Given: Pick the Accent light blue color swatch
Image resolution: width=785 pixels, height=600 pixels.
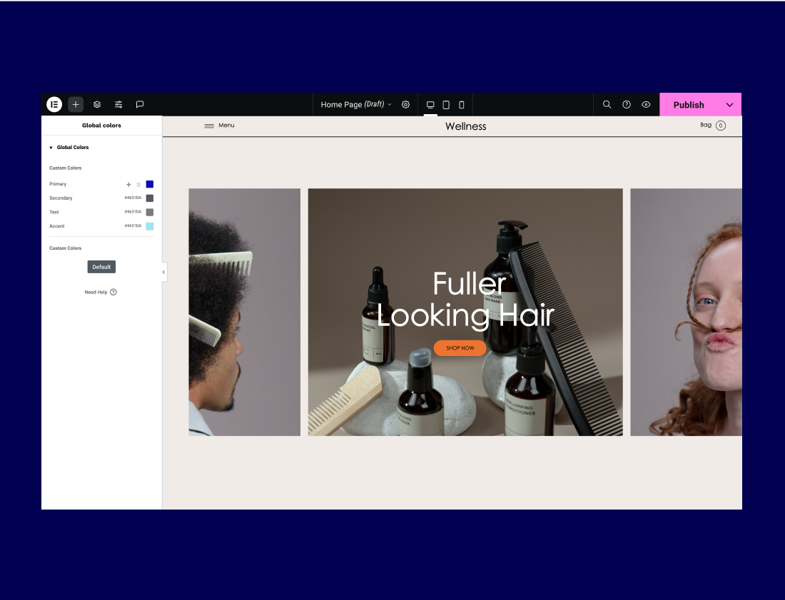Looking at the screenshot, I should (x=150, y=226).
